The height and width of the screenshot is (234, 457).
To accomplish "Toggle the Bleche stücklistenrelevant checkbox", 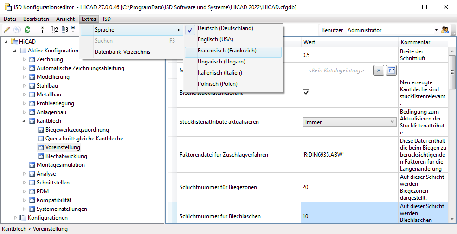I will point(306,93).
